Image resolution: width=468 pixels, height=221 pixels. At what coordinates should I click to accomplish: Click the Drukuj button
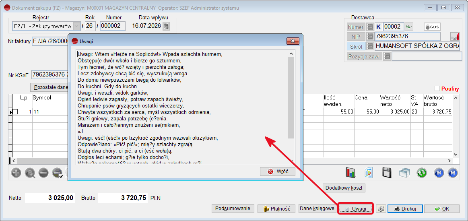point(405,209)
